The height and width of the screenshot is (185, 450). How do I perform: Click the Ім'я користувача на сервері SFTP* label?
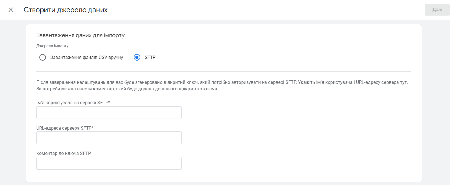click(73, 103)
